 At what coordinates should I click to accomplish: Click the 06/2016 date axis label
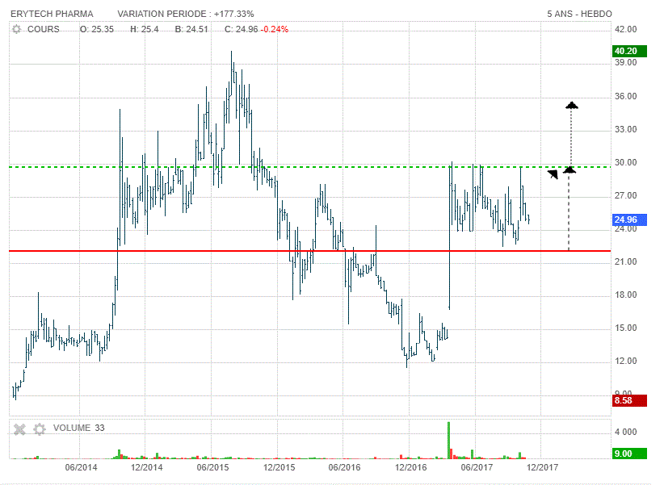(345, 467)
